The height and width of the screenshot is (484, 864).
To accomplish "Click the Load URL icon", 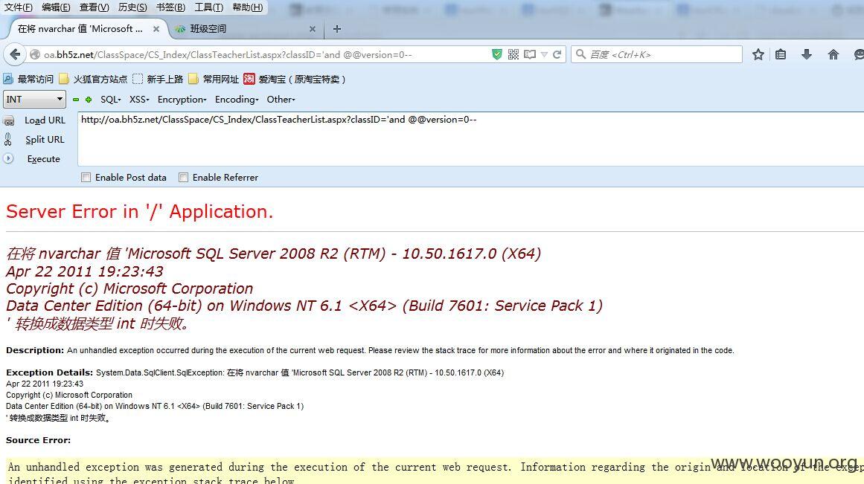I will pos(9,120).
